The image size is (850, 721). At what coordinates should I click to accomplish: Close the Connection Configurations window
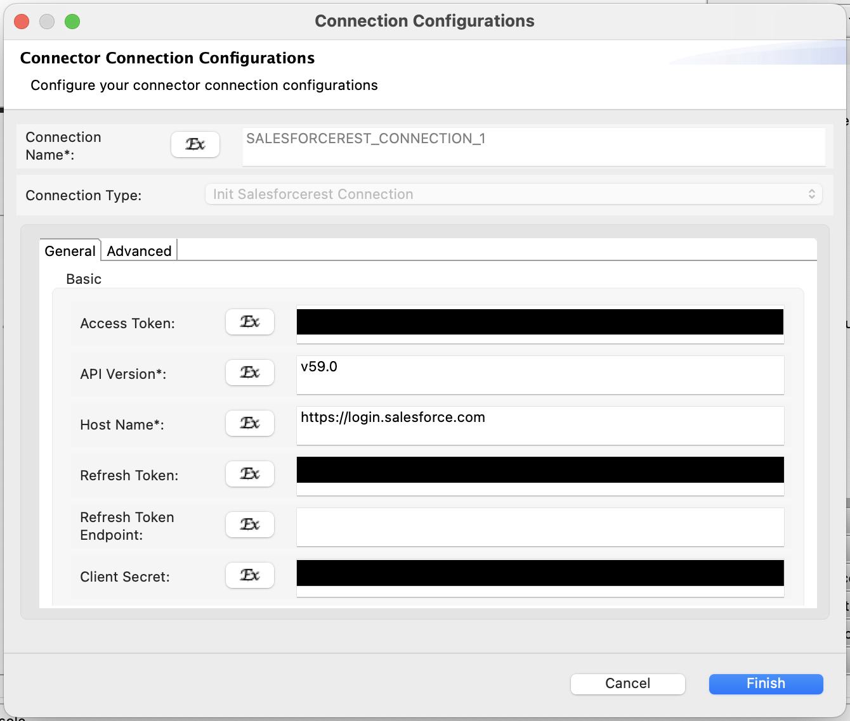pos(22,22)
